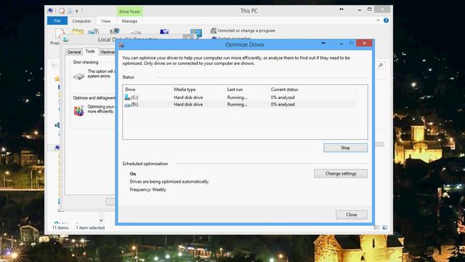Open the General tab in Local Disk Properties
Viewport: 465px width, 262px height.
pos(74,52)
